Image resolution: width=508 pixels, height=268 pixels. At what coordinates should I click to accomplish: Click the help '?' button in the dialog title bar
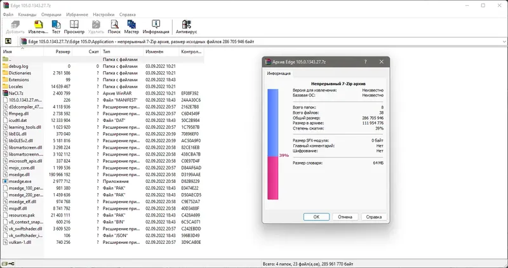[366, 62]
